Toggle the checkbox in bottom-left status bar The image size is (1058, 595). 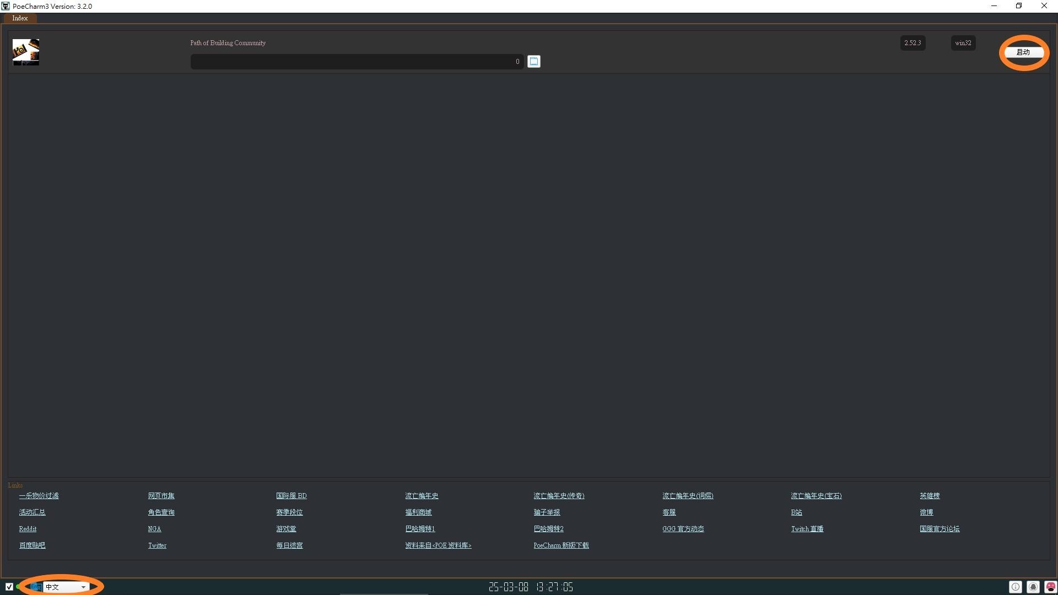(9, 587)
